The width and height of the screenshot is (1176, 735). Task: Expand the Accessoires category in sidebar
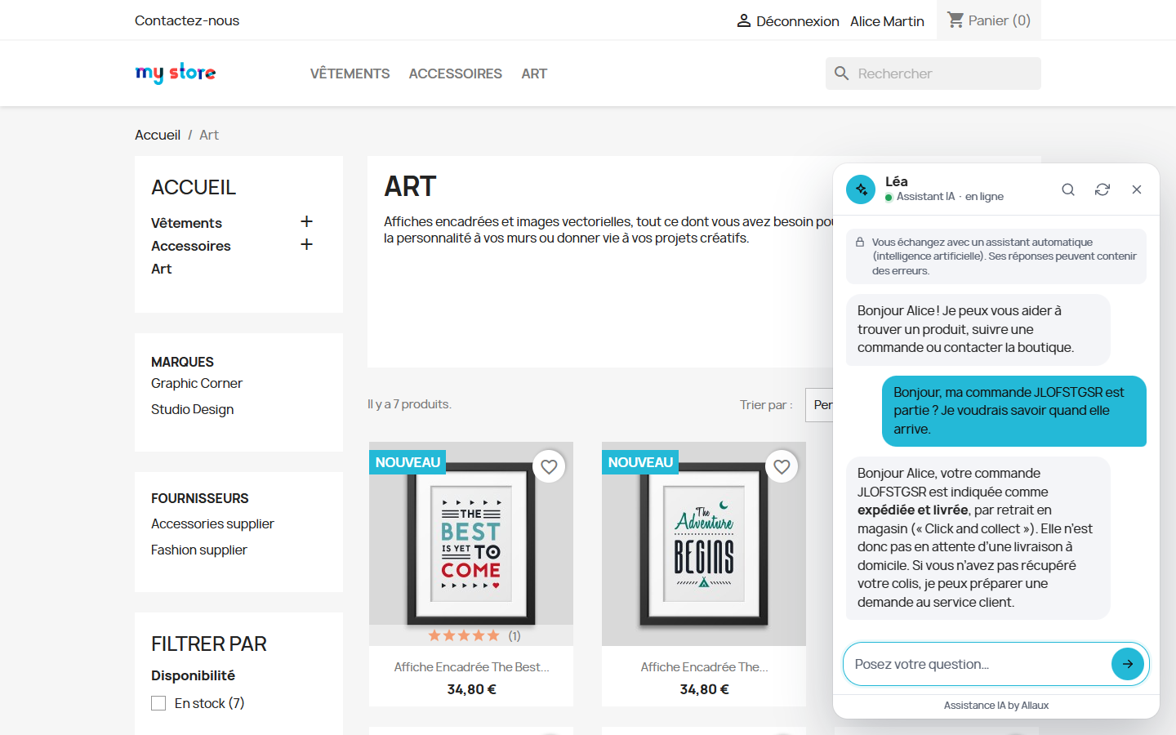coord(306,244)
